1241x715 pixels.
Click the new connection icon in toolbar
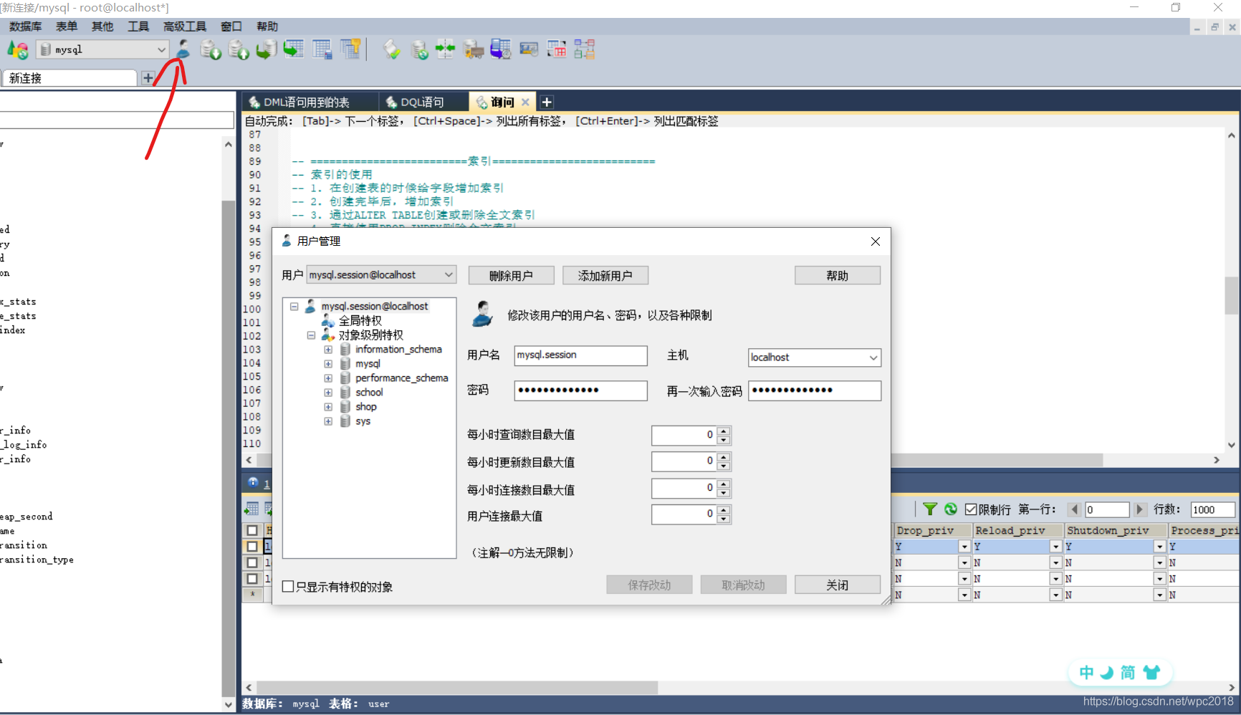tap(17, 49)
